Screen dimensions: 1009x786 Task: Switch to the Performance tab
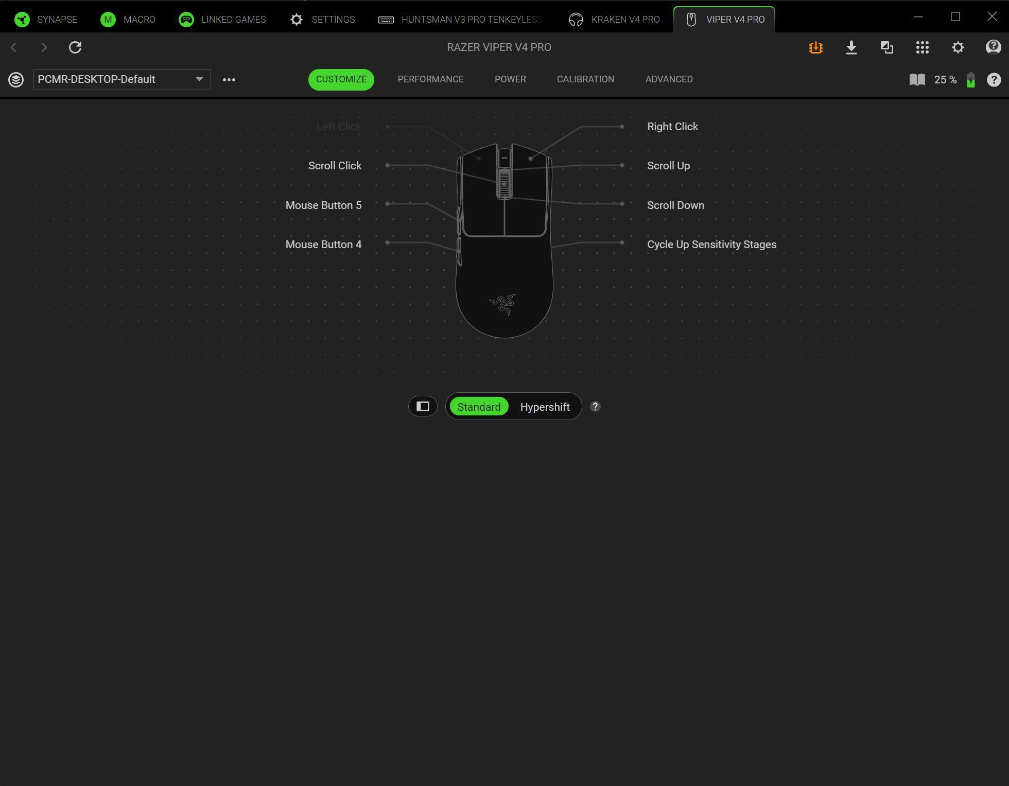coord(431,79)
